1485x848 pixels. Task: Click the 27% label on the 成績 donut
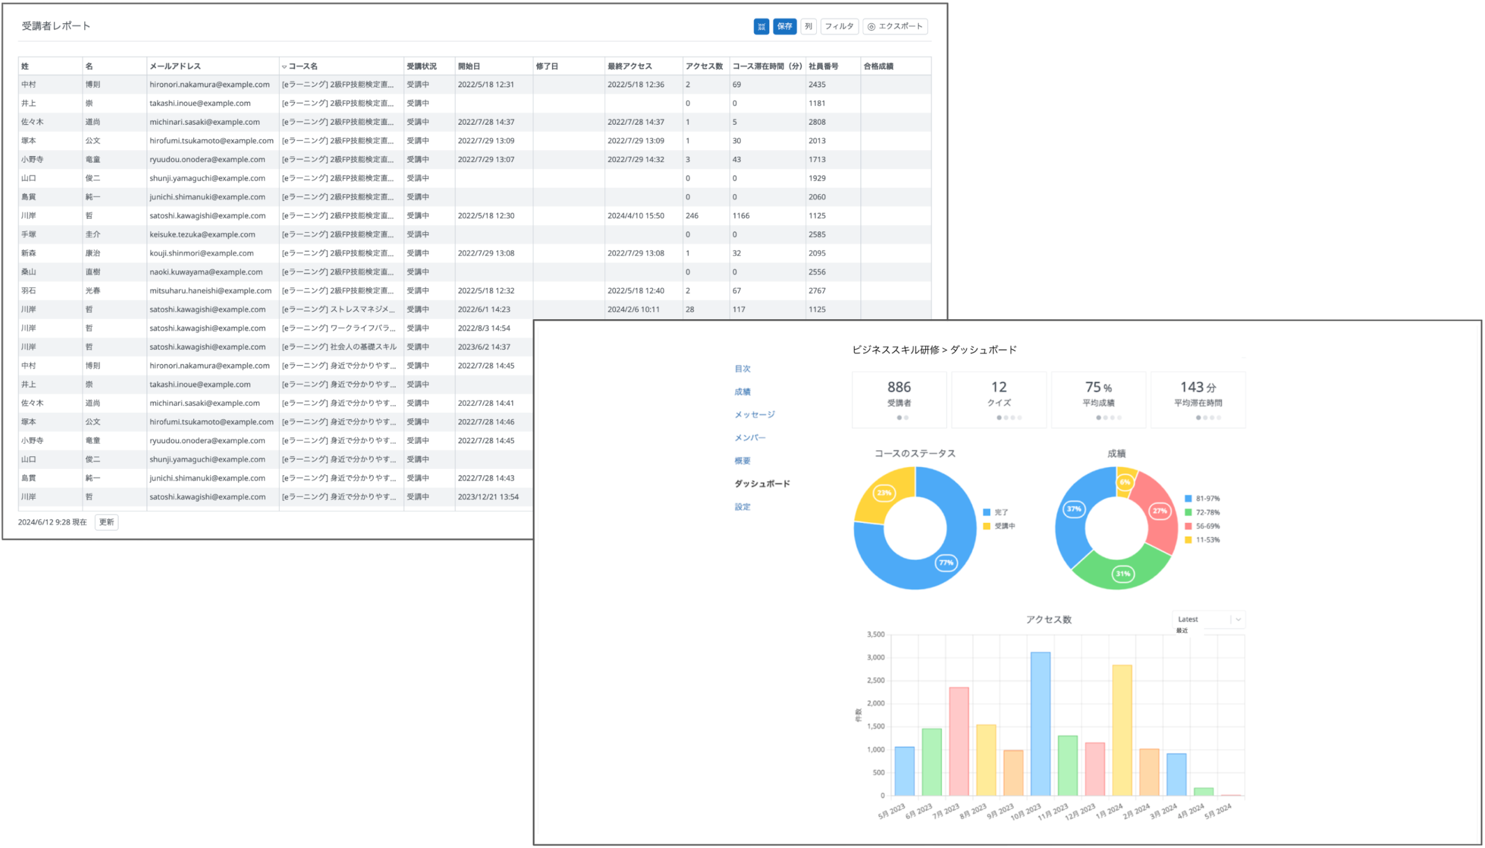(x=1160, y=511)
